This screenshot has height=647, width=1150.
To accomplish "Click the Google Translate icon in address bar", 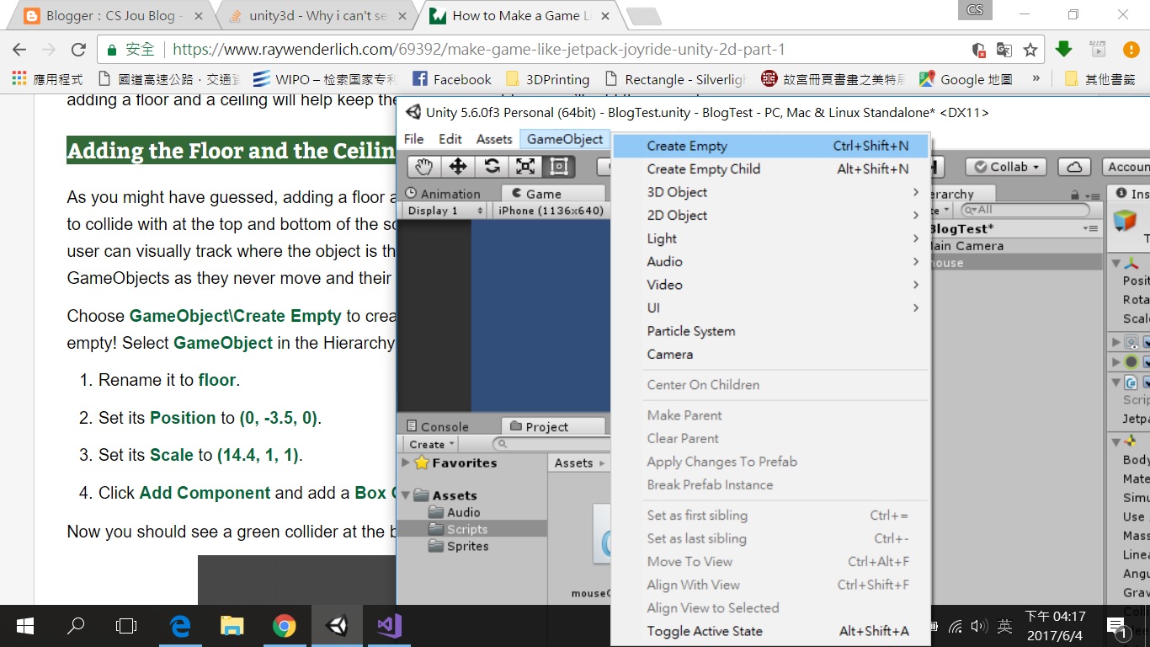I will tap(1004, 50).
